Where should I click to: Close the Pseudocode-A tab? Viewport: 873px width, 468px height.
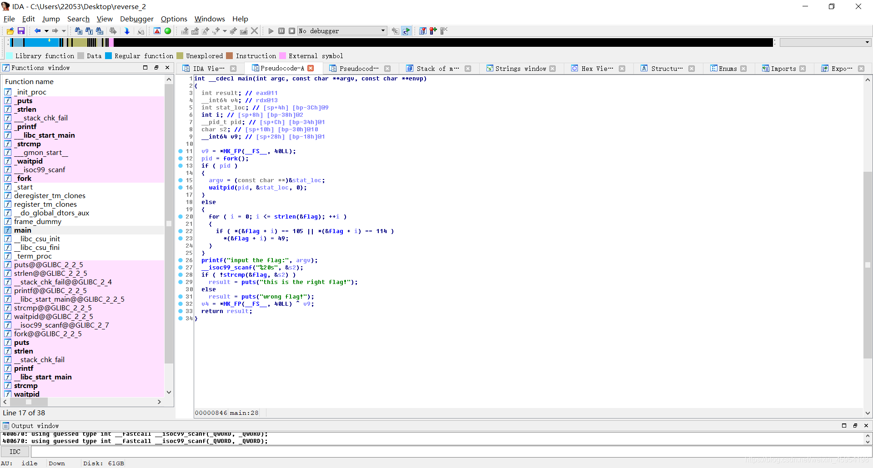(311, 68)
